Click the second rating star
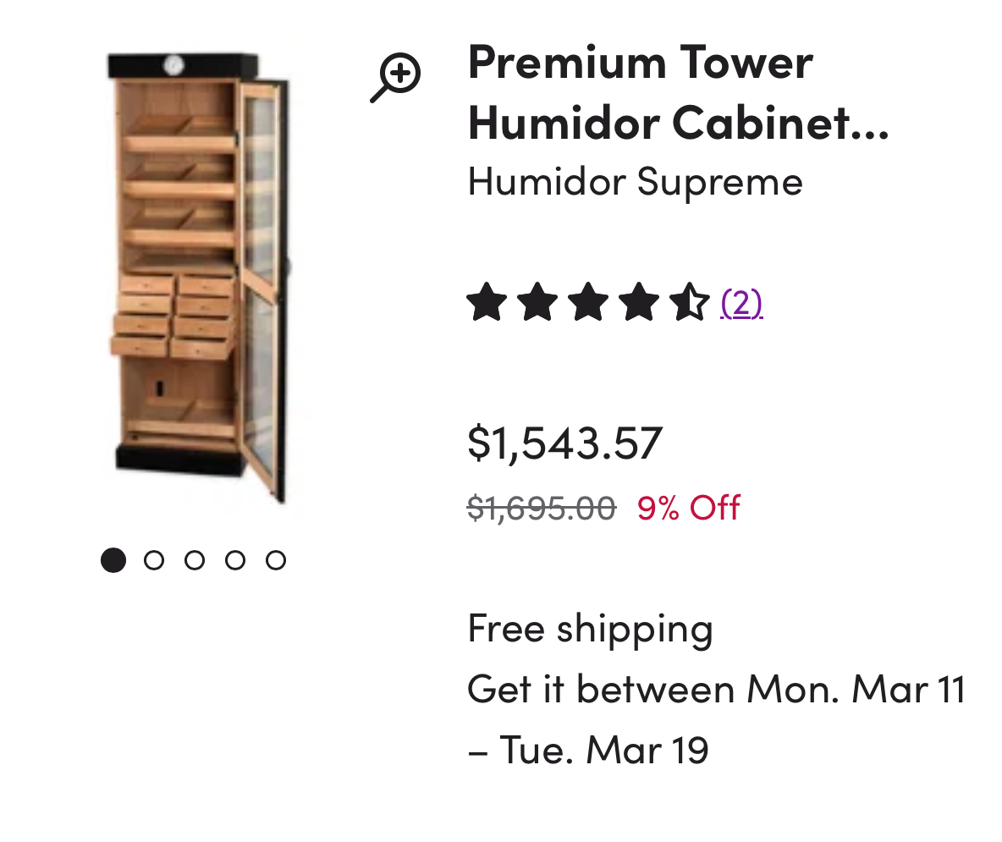 (x=537, y=301)
